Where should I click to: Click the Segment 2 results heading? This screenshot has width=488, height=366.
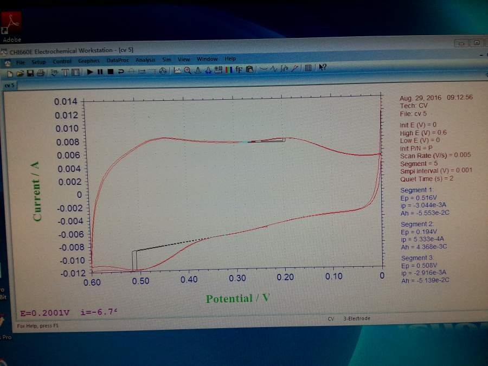coord(417,224)
